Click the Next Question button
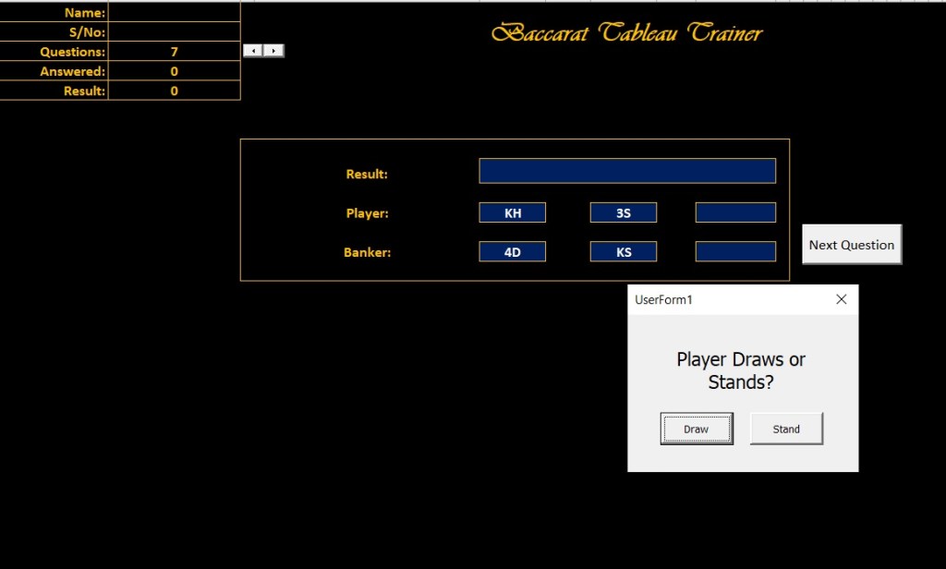This screenshot has width=946, height=569. 850,244
